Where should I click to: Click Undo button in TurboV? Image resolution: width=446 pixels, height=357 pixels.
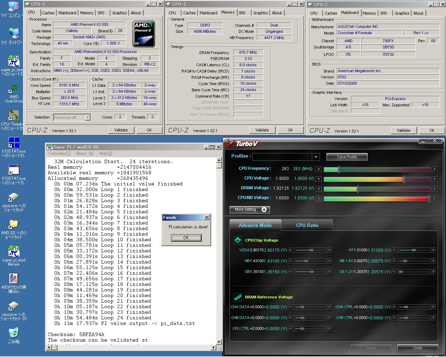[x=417, y=348]
